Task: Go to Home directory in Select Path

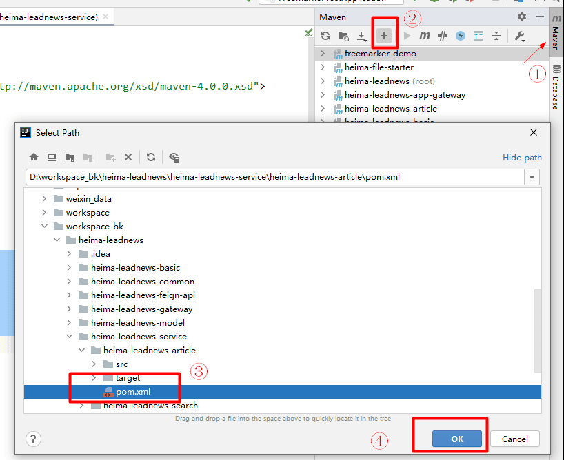Action: 34,157
